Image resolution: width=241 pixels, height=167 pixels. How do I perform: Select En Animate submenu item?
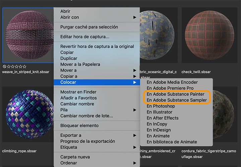pos(176,136)
